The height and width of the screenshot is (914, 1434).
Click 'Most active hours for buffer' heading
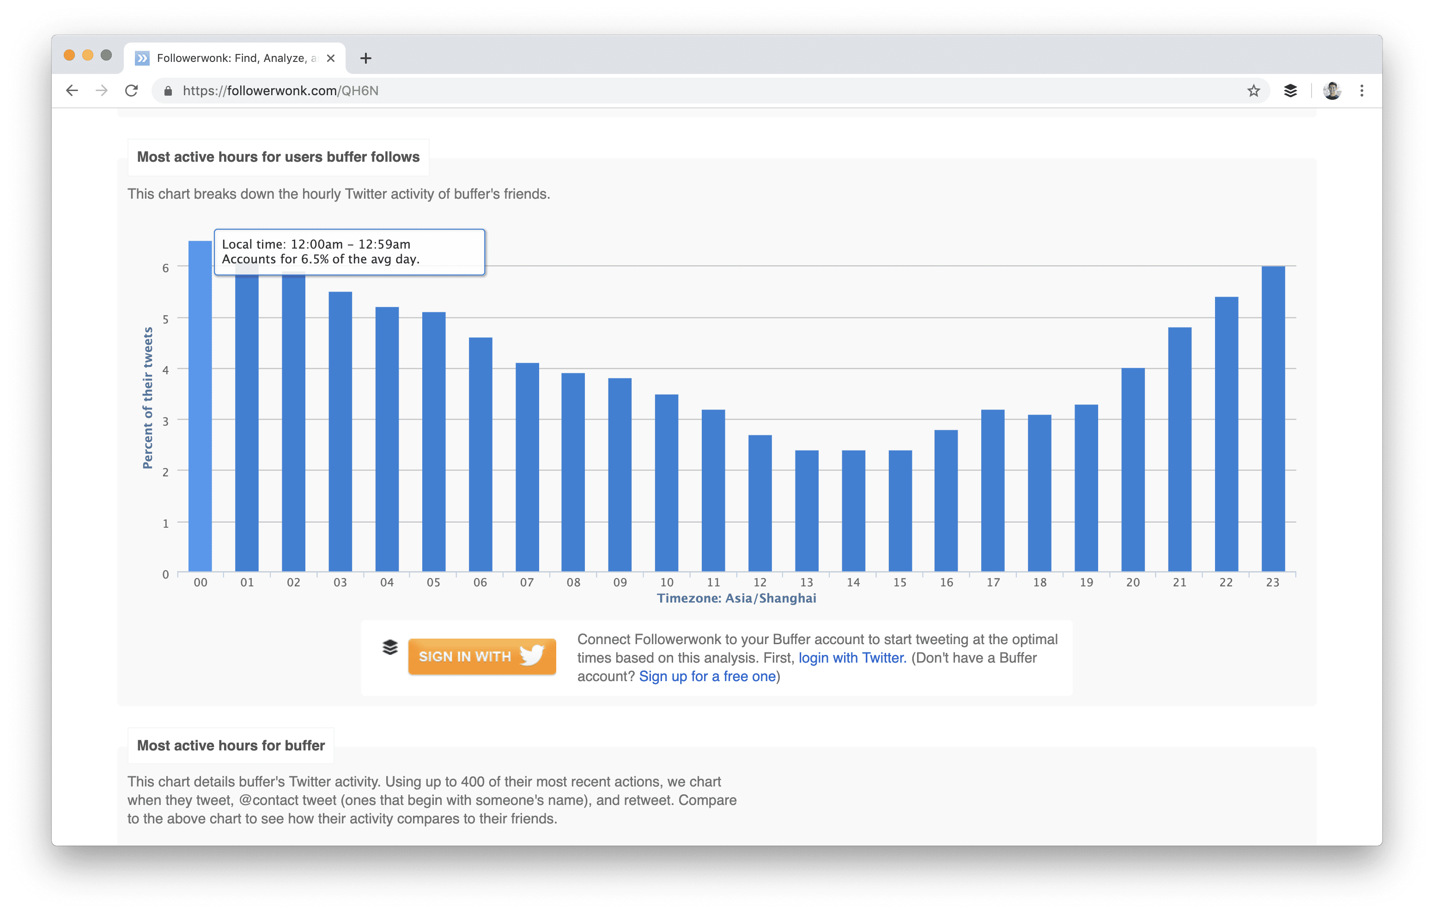tap(231, 745)
